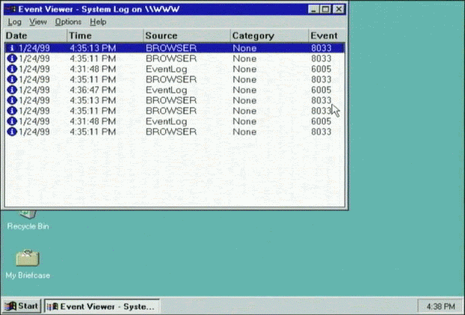Maximize the Event Viewer window
Image resolution: width=465 pixels, height=315 pixels.
[325, 9]
